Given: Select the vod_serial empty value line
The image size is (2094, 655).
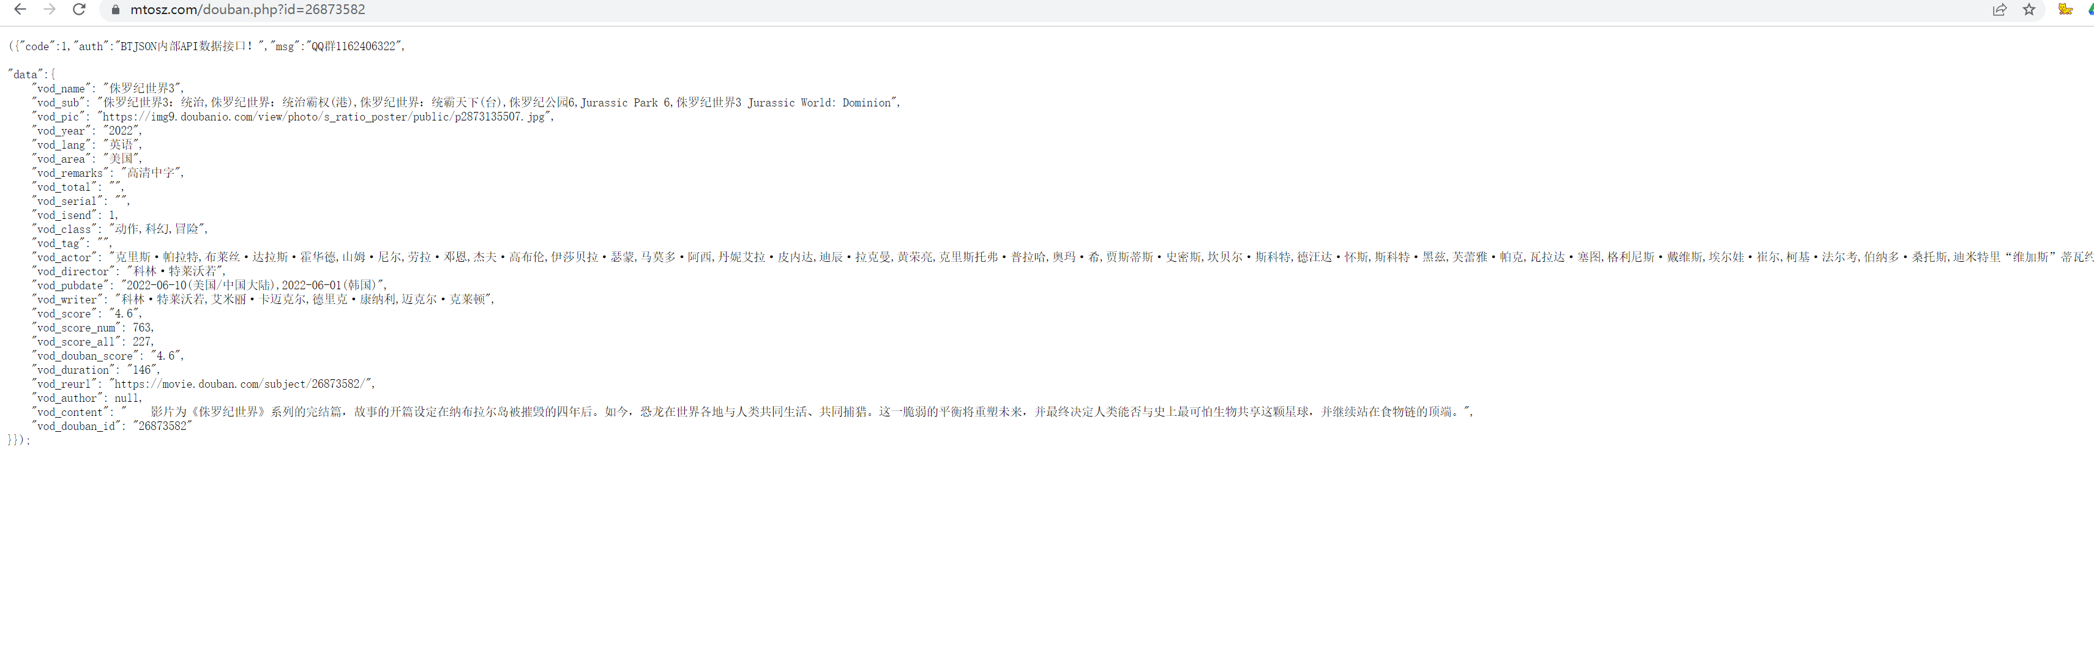Looking at the screenshot, I should coord(80,201).
